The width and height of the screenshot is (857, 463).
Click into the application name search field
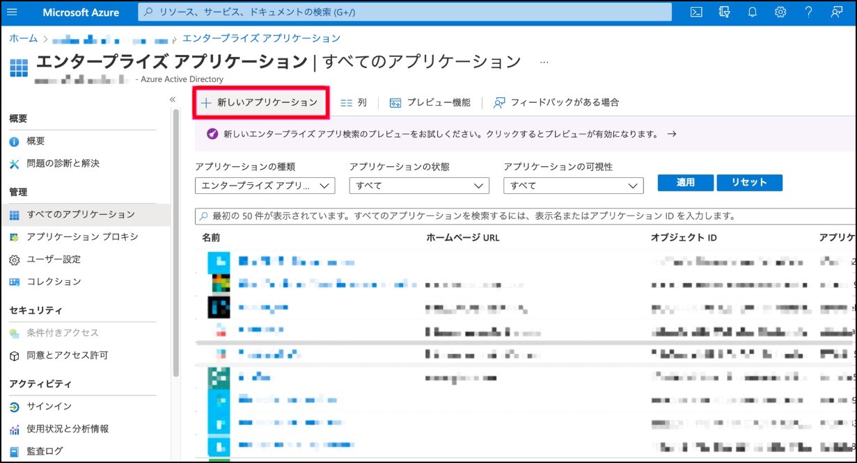coord(526,216)
